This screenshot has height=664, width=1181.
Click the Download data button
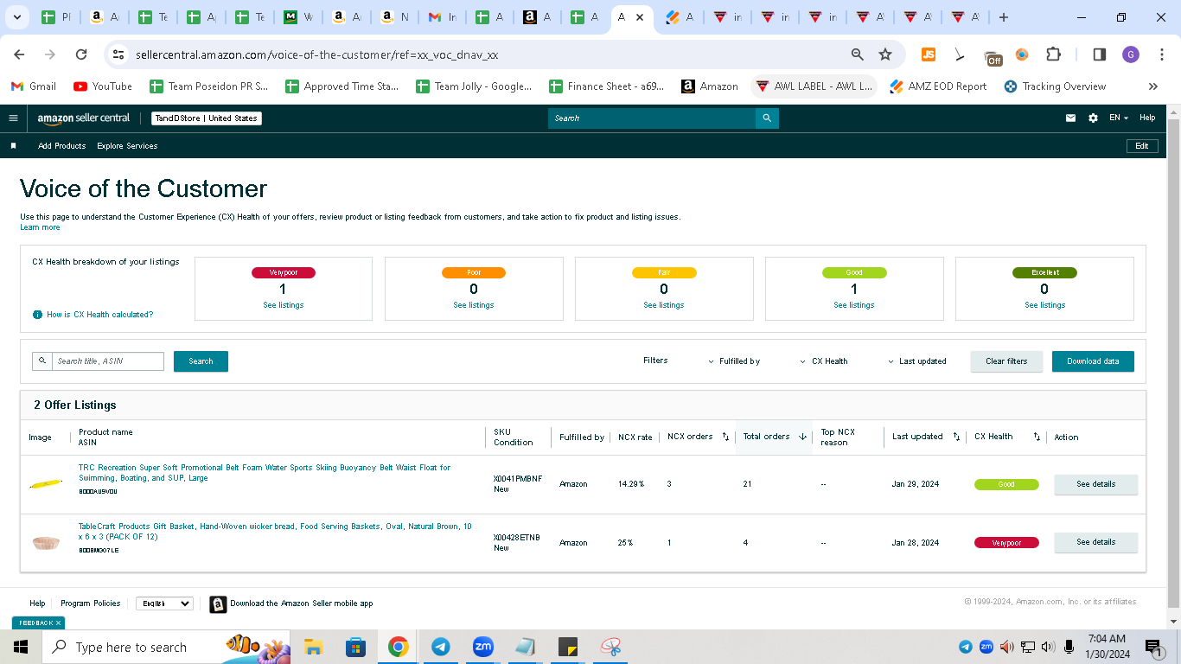point(1093,361)
